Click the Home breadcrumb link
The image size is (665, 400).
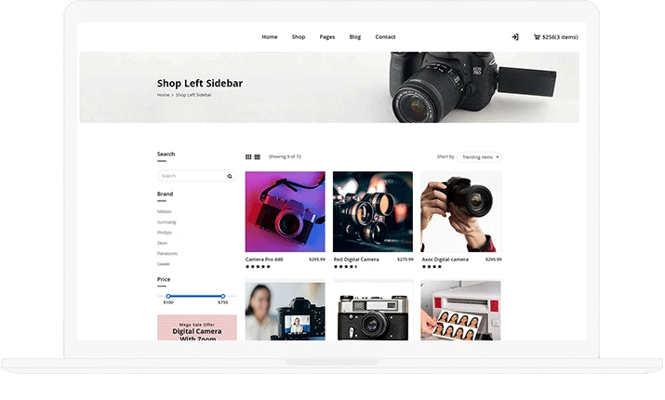[164, 95]
